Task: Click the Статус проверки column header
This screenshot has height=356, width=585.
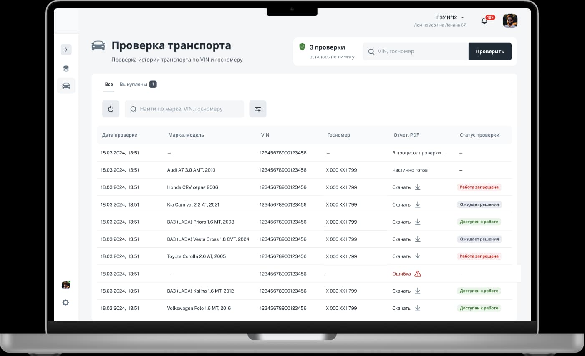Action: pos(479,135)
